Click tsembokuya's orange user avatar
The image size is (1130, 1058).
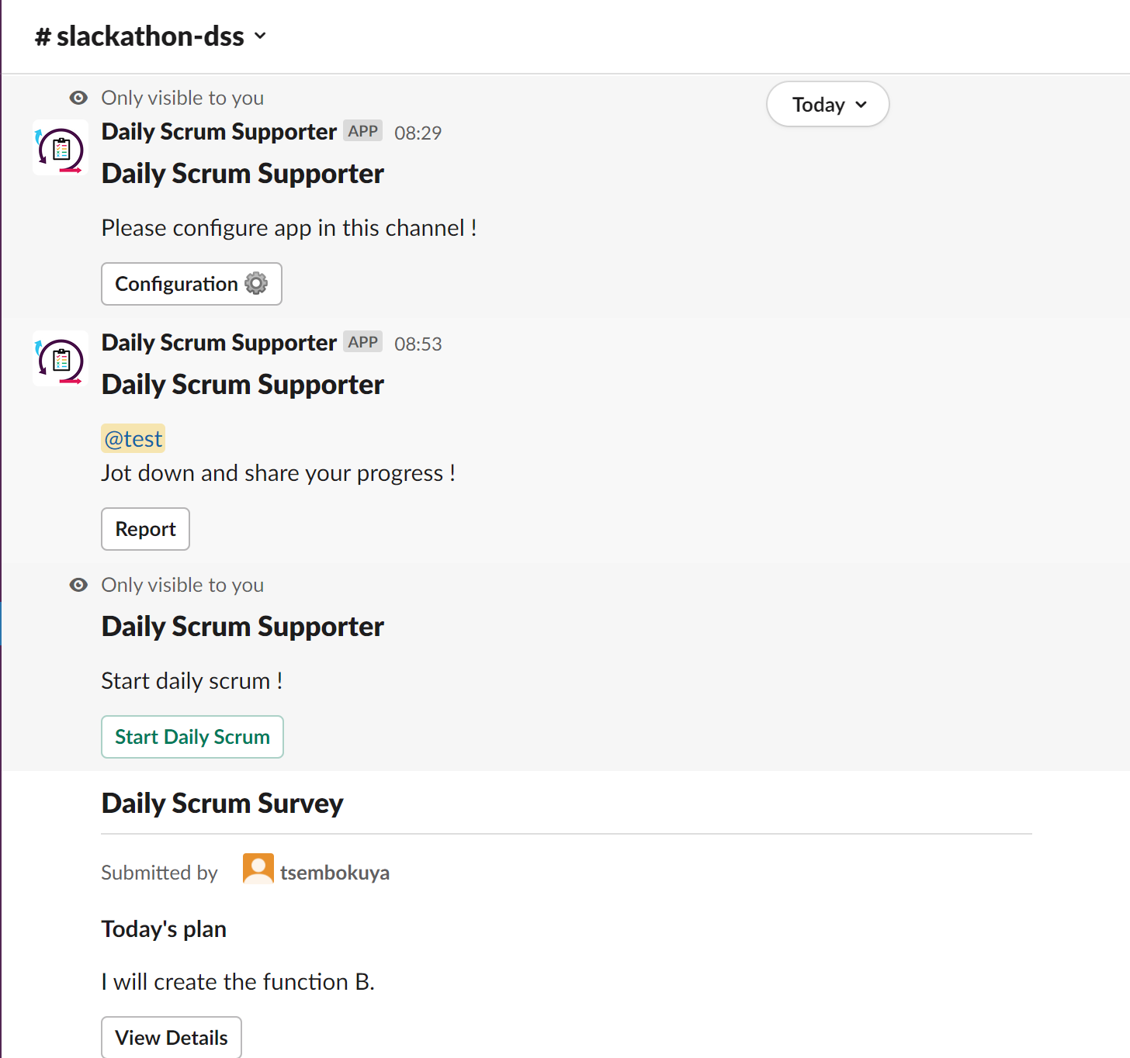click(x=258, y=869)
